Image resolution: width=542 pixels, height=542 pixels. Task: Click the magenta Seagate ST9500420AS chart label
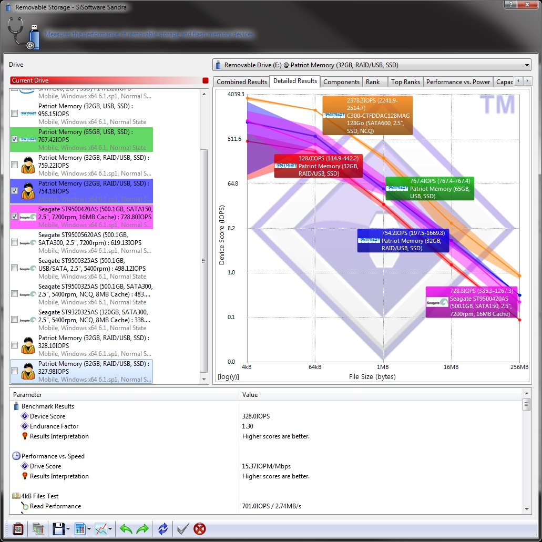pos(472,302)
